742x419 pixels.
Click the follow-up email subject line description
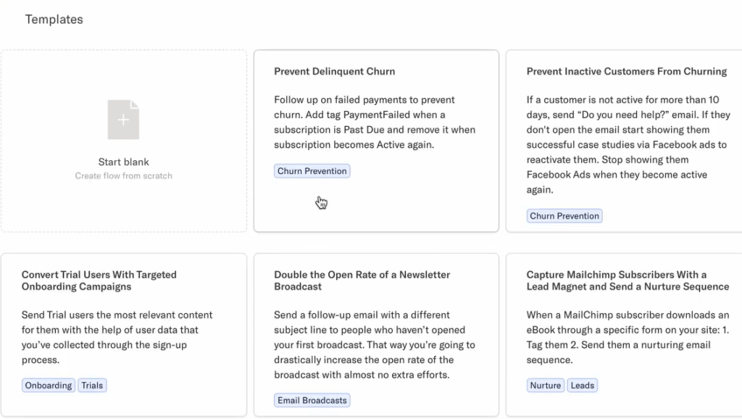pos(375,345)
